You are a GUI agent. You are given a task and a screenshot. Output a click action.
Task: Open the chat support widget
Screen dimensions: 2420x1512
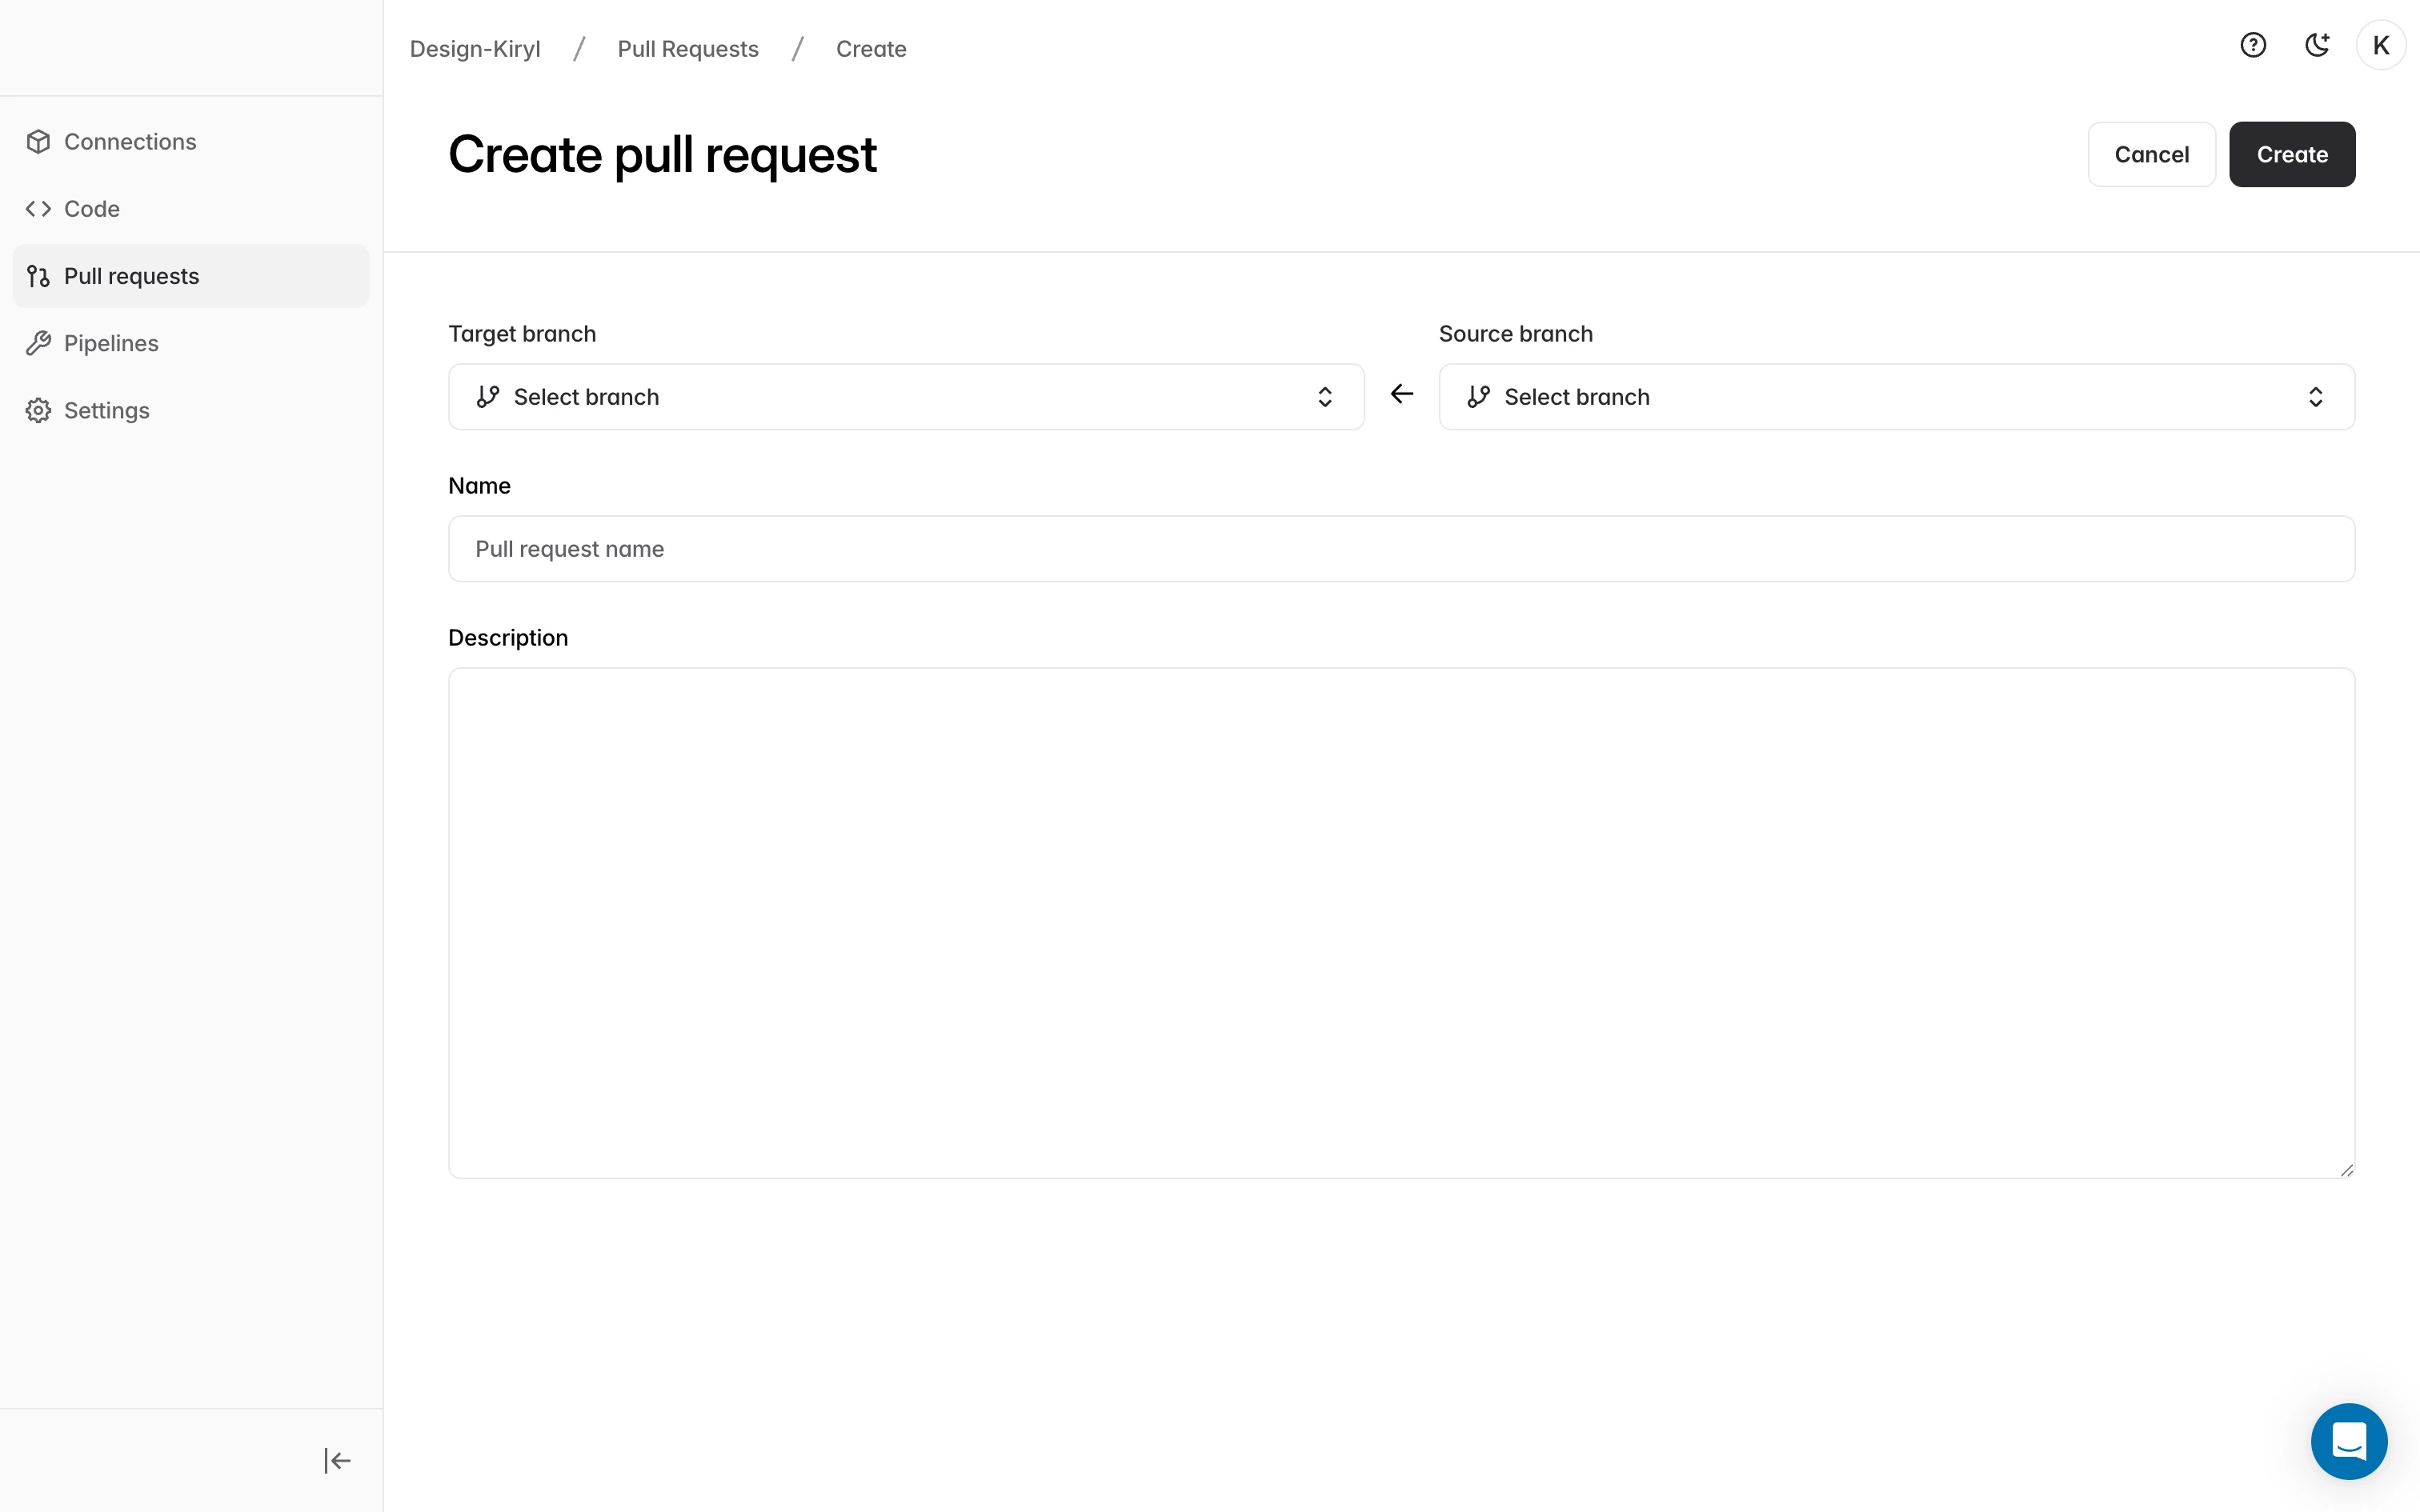click(2348, 1441)
